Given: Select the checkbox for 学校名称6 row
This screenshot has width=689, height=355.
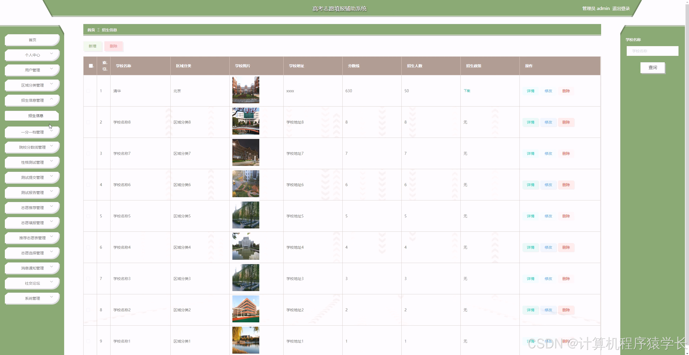Looking at the screenshot, I should [88, 185].
